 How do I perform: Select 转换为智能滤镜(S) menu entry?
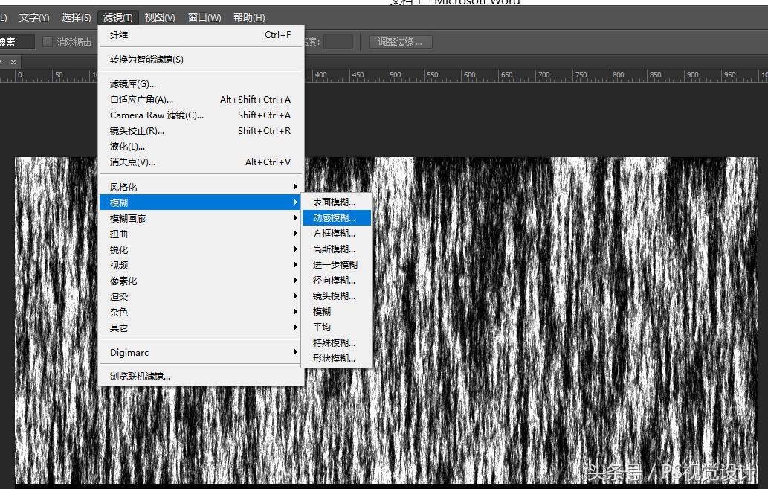tap(146, 60)
